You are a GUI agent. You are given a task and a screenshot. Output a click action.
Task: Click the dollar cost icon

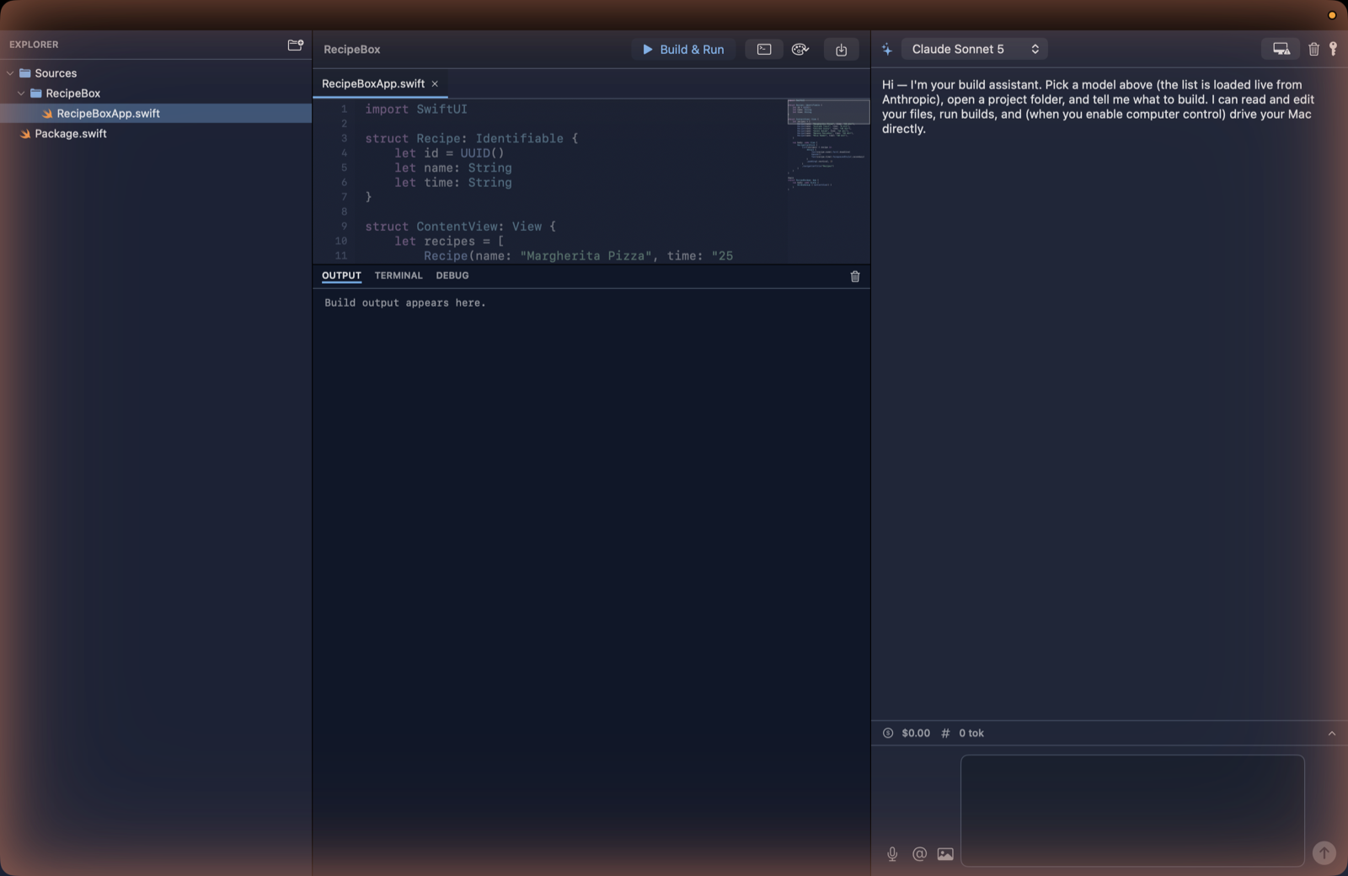(888, 733)
